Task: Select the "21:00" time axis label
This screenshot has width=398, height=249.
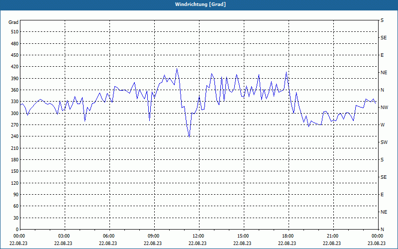Action: coord(333,236)
